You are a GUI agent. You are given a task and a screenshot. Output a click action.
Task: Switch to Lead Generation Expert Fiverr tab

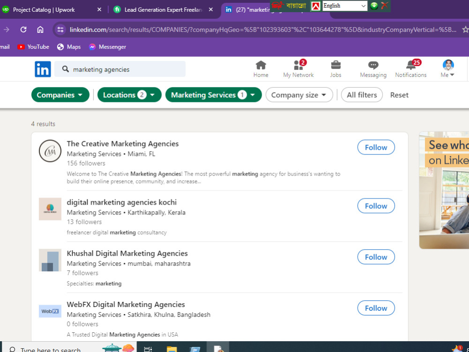tap(163, 10)
